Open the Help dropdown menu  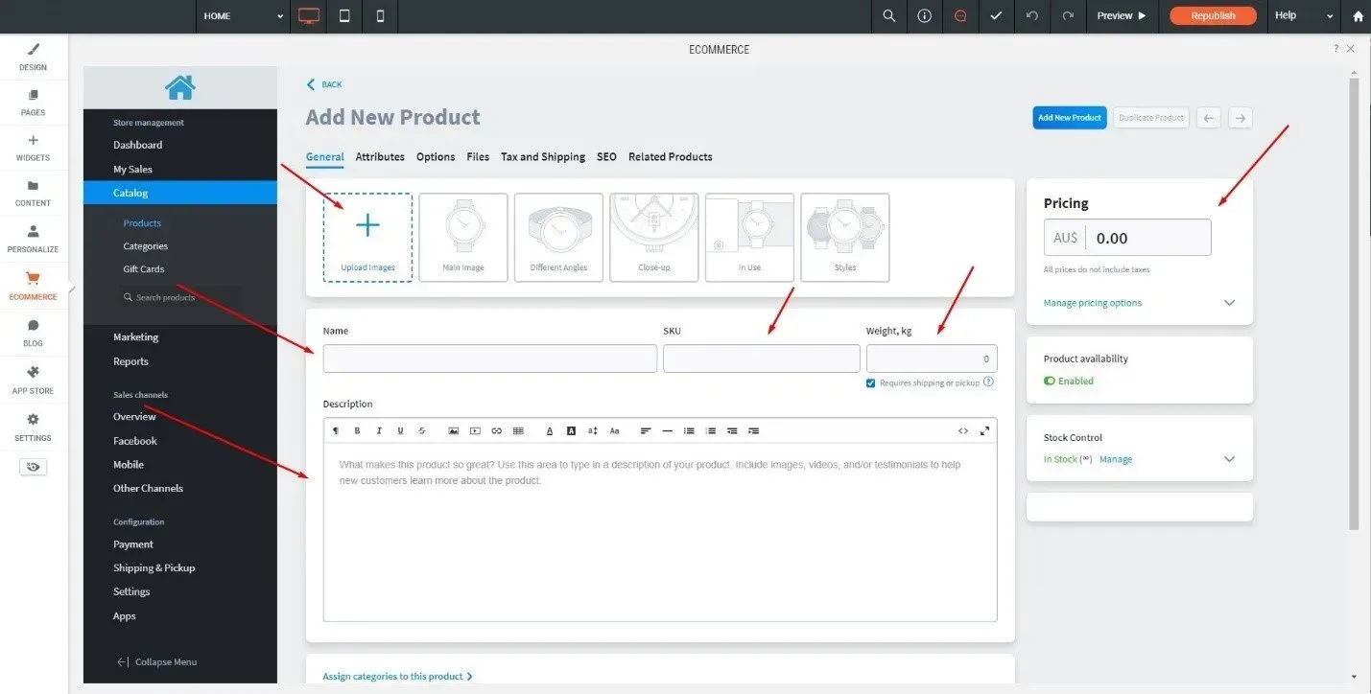tap(1304, 16)
